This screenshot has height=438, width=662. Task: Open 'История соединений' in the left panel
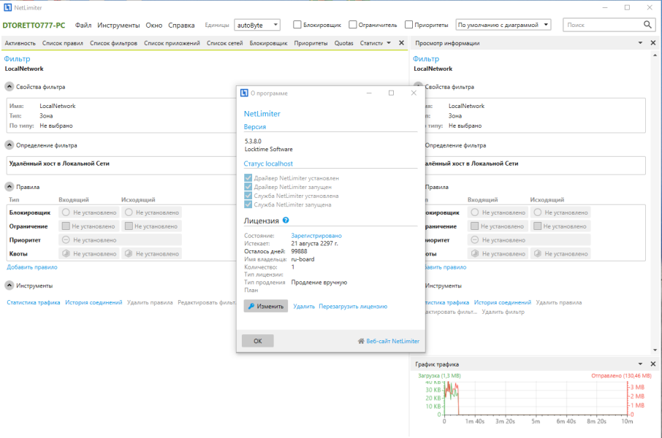94,302
